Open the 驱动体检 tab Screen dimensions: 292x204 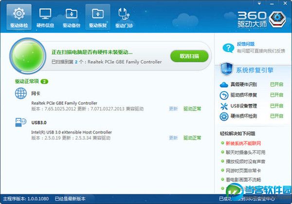point(19,17)
